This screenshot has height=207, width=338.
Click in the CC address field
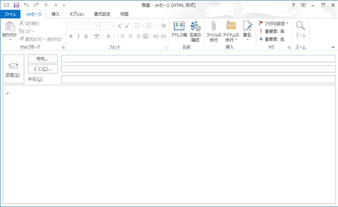pos(198,69)
